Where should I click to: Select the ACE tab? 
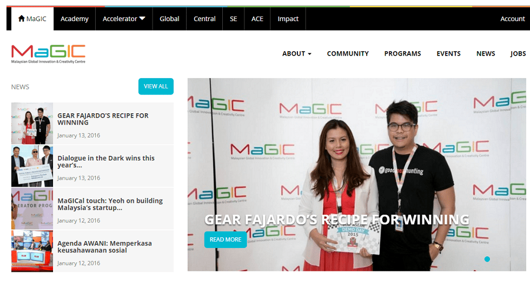pyautogui.click(x=257, y=19)
